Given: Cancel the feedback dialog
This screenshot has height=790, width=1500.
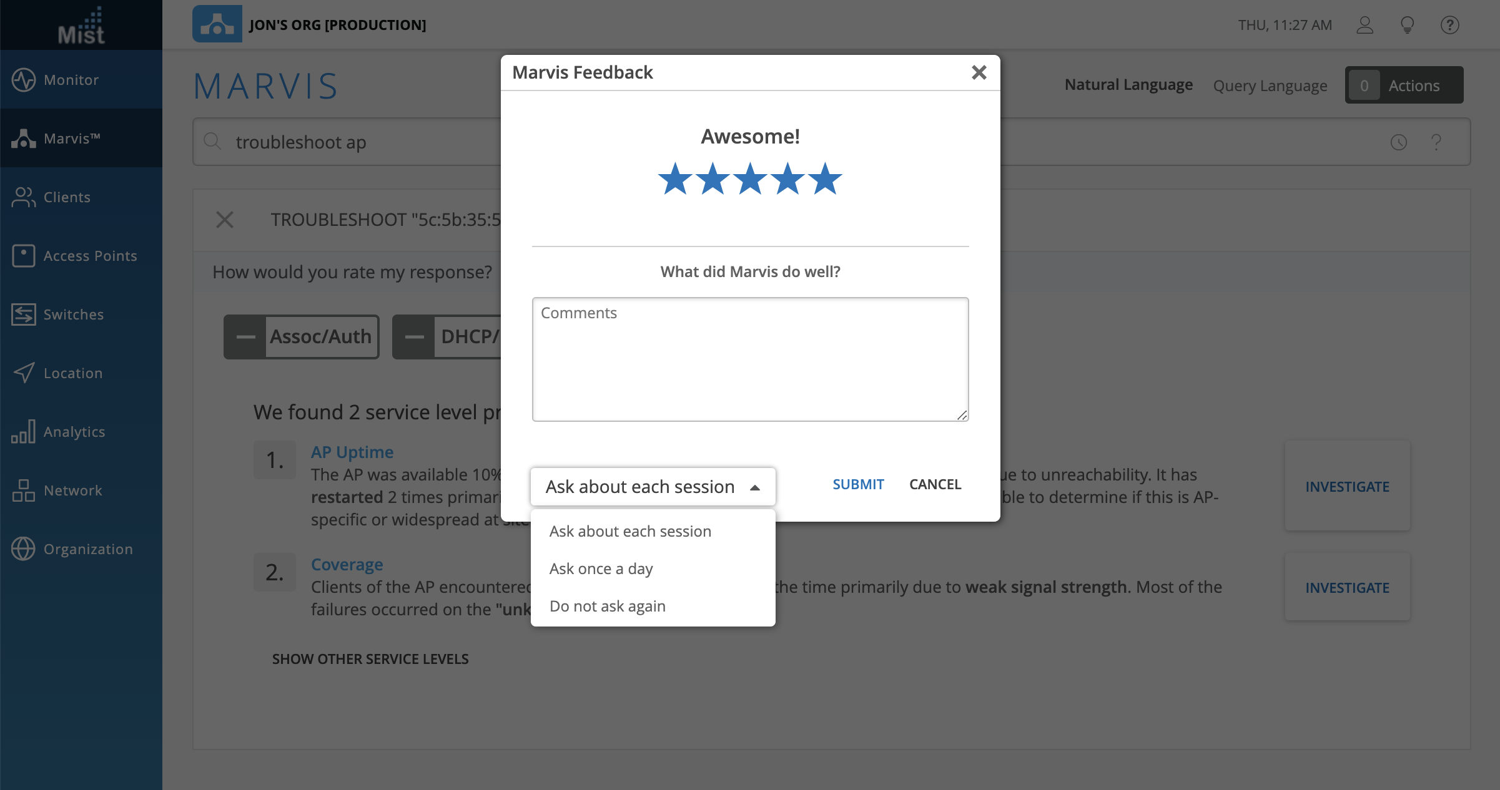Looking at the screenshot, I should coord(935,485).
